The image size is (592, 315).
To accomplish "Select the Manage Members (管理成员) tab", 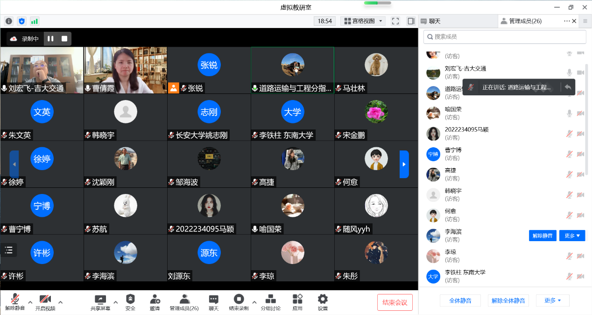I will pyautogui.click(x=524, y=21).
